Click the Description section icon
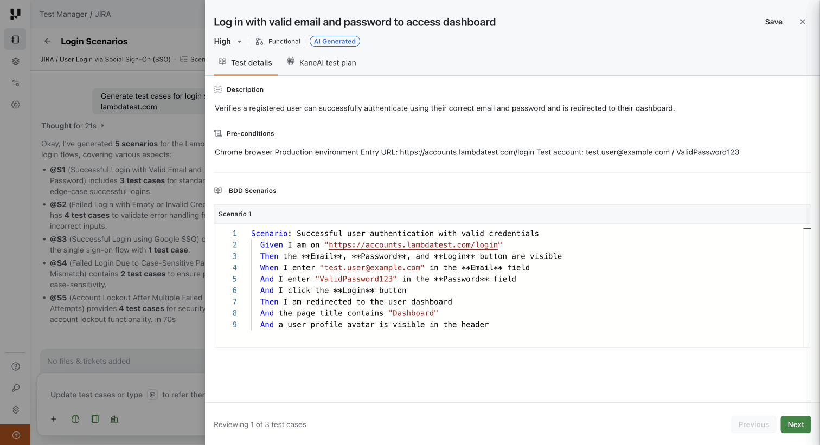This screenshot has height=445, width=820. [x=218, y=89]
